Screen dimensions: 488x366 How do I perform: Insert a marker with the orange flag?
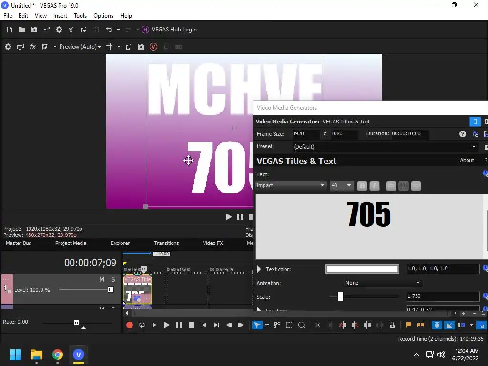(x=408, y=325)
